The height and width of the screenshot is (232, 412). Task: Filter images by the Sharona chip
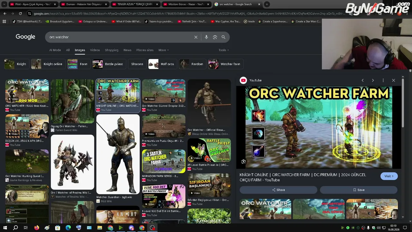(137, 64)
